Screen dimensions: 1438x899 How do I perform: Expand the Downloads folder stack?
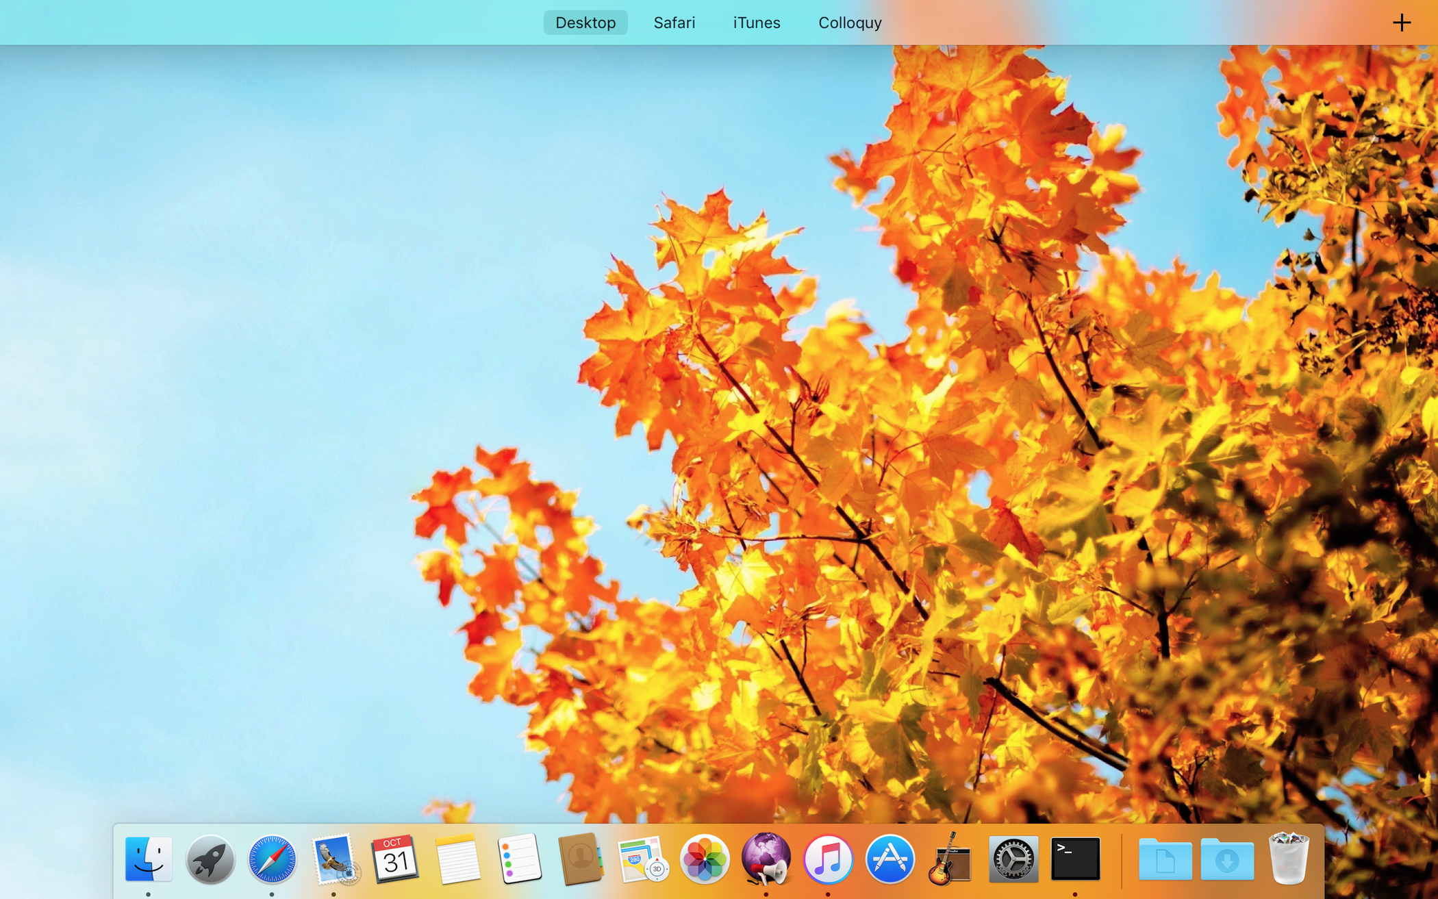(1226, 859)
